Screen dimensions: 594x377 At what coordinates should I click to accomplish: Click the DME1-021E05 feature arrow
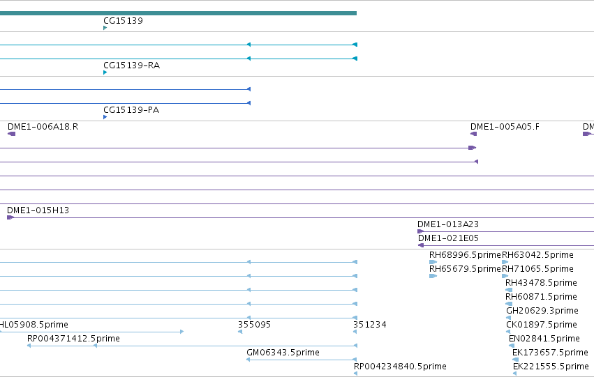tap(421, 245)
